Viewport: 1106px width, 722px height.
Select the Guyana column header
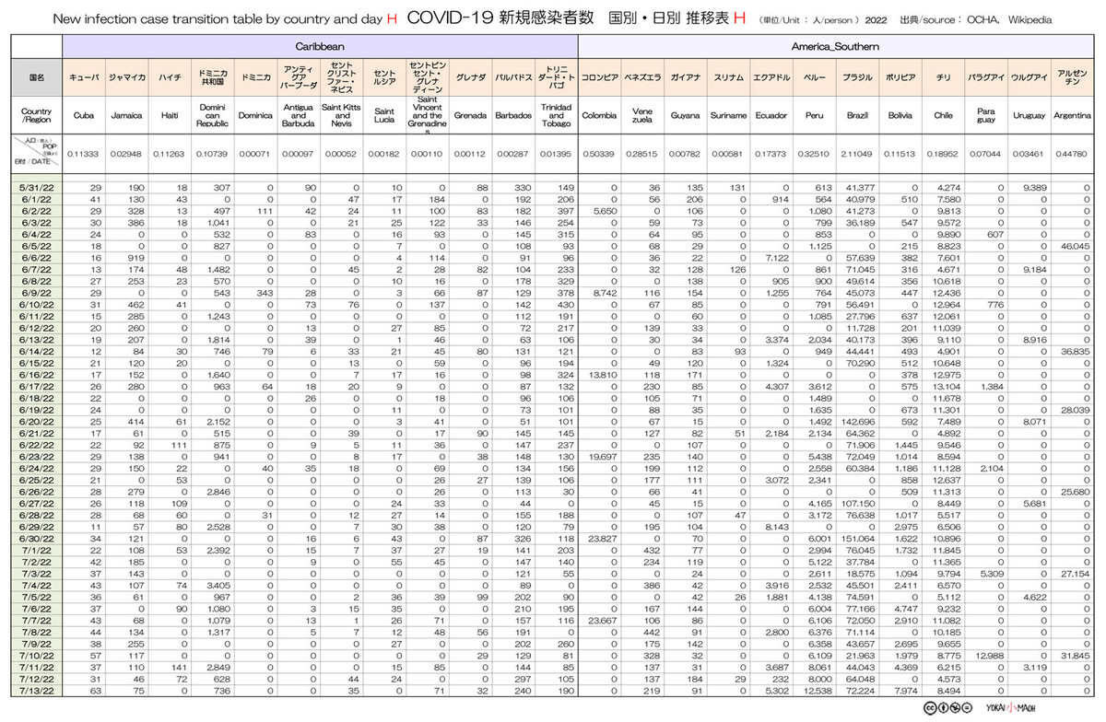(x=688, y=116)
